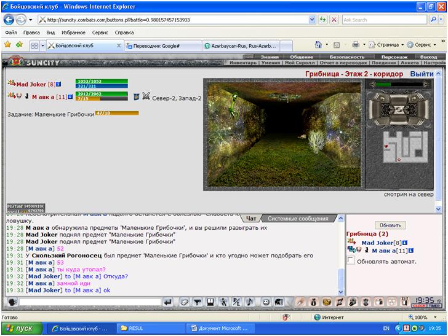Click the refresh page toolbar icon
The width and height of the screenshot is (448, 336).
323,20
